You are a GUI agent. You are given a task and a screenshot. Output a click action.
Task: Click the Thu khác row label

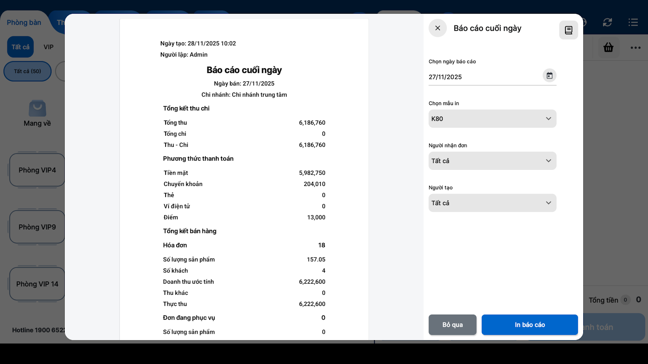(x=175, y=293)
